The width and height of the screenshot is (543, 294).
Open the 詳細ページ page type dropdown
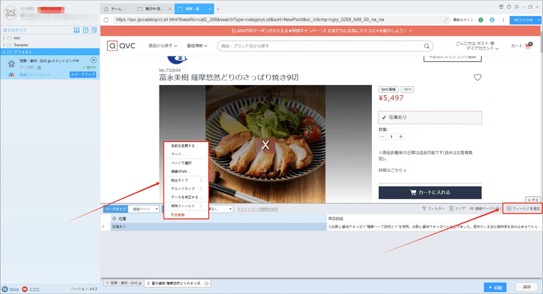click(143, 209)
